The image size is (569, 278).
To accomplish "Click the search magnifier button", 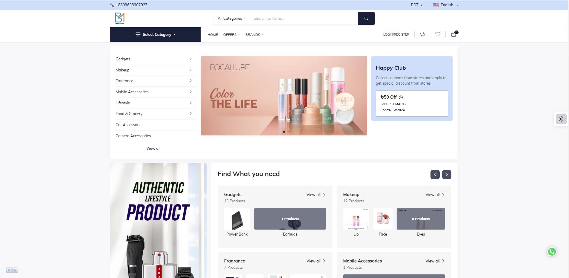I will tap(366, 19).
